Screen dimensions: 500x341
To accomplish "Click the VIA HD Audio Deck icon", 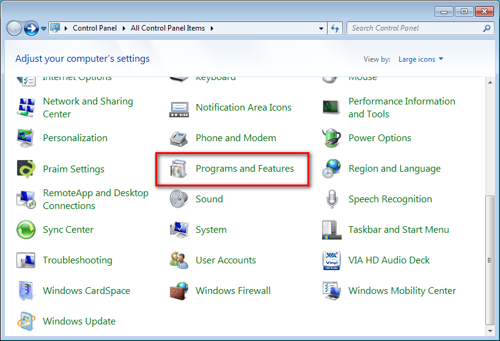I will point(332,260).
